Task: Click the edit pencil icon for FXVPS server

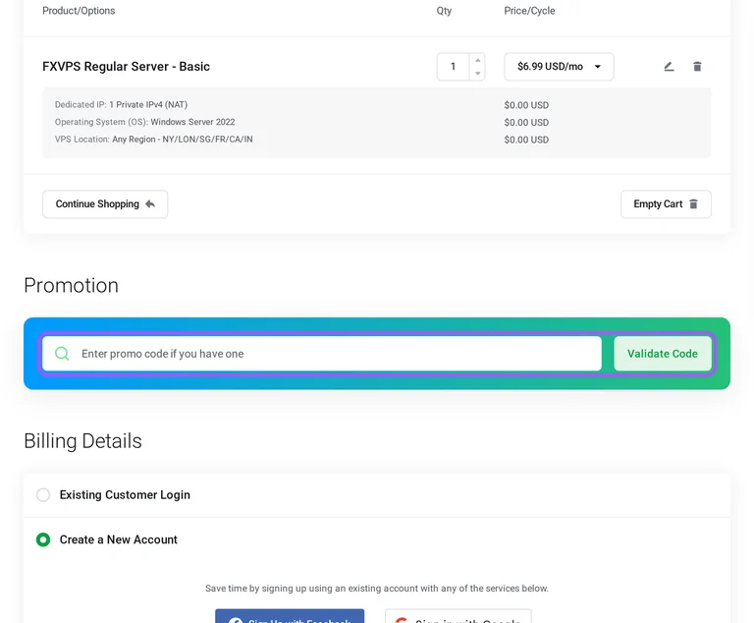Action: 669,67
